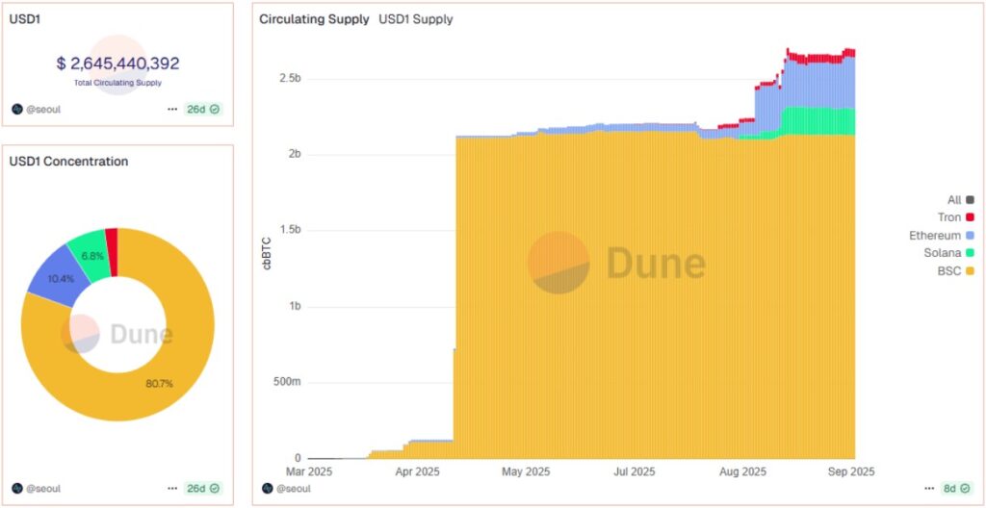Open the USD1 Concentration three-dot menu

[x=172, y=489]
